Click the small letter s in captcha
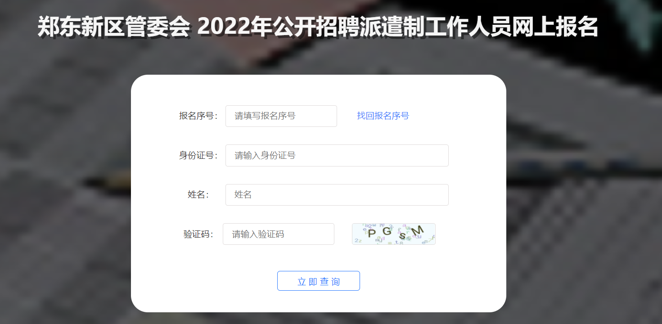The image size is (662, 324). [x=402, y=236]
